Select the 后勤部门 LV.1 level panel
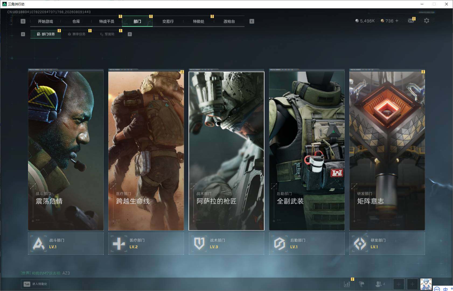Screen dimensions: 453x291 point(307,244)
